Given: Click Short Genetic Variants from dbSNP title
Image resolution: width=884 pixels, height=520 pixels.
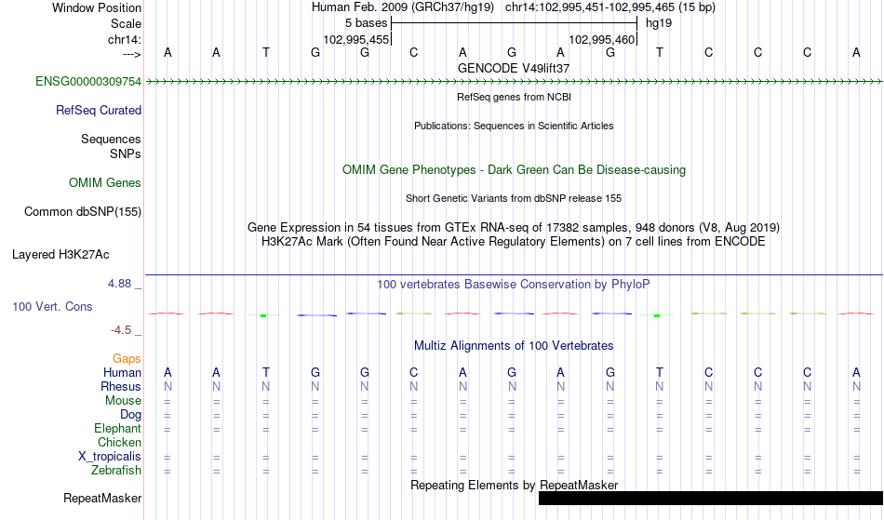Looking at the screenshot, I should point(514,198).
